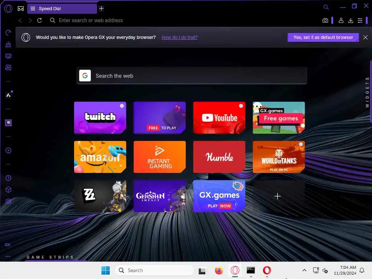Take a snapshot with camera icon
This screenshot has height=279, width=372.
click(325, 20)
